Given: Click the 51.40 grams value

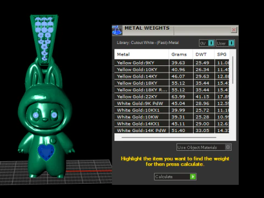Looking at the screenshot, I should [178, 130].
